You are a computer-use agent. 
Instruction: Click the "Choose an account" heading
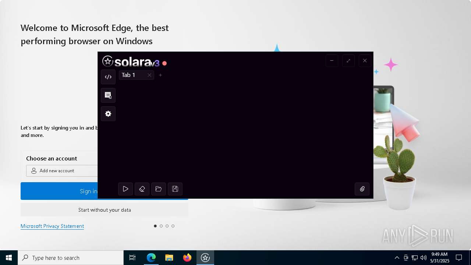tap(52, 159)
